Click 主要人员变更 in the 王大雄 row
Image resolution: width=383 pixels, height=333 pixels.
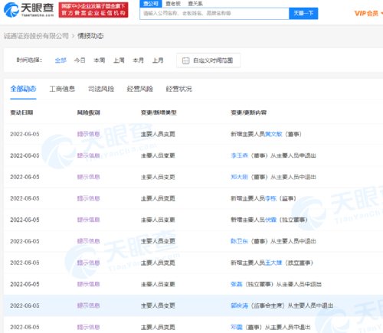158,263
